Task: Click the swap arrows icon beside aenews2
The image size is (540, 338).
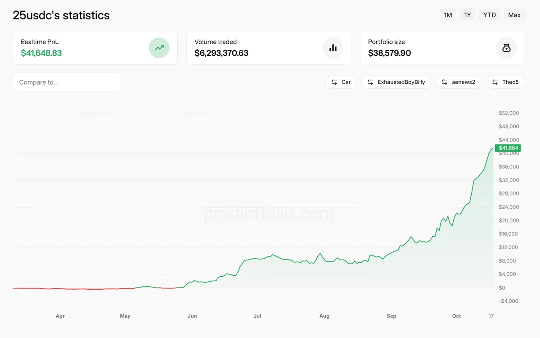Action: (445, 82)
